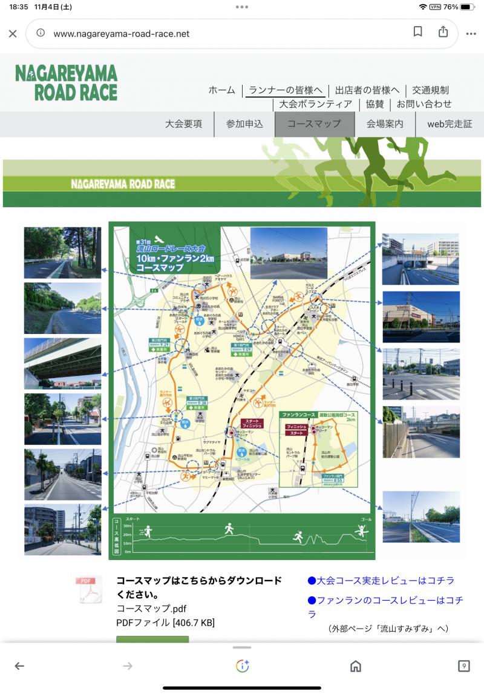Image resolution: width=484 pixels, height=694 pixels.
Task: Close the browser tab with X
Action: point(13,33)
